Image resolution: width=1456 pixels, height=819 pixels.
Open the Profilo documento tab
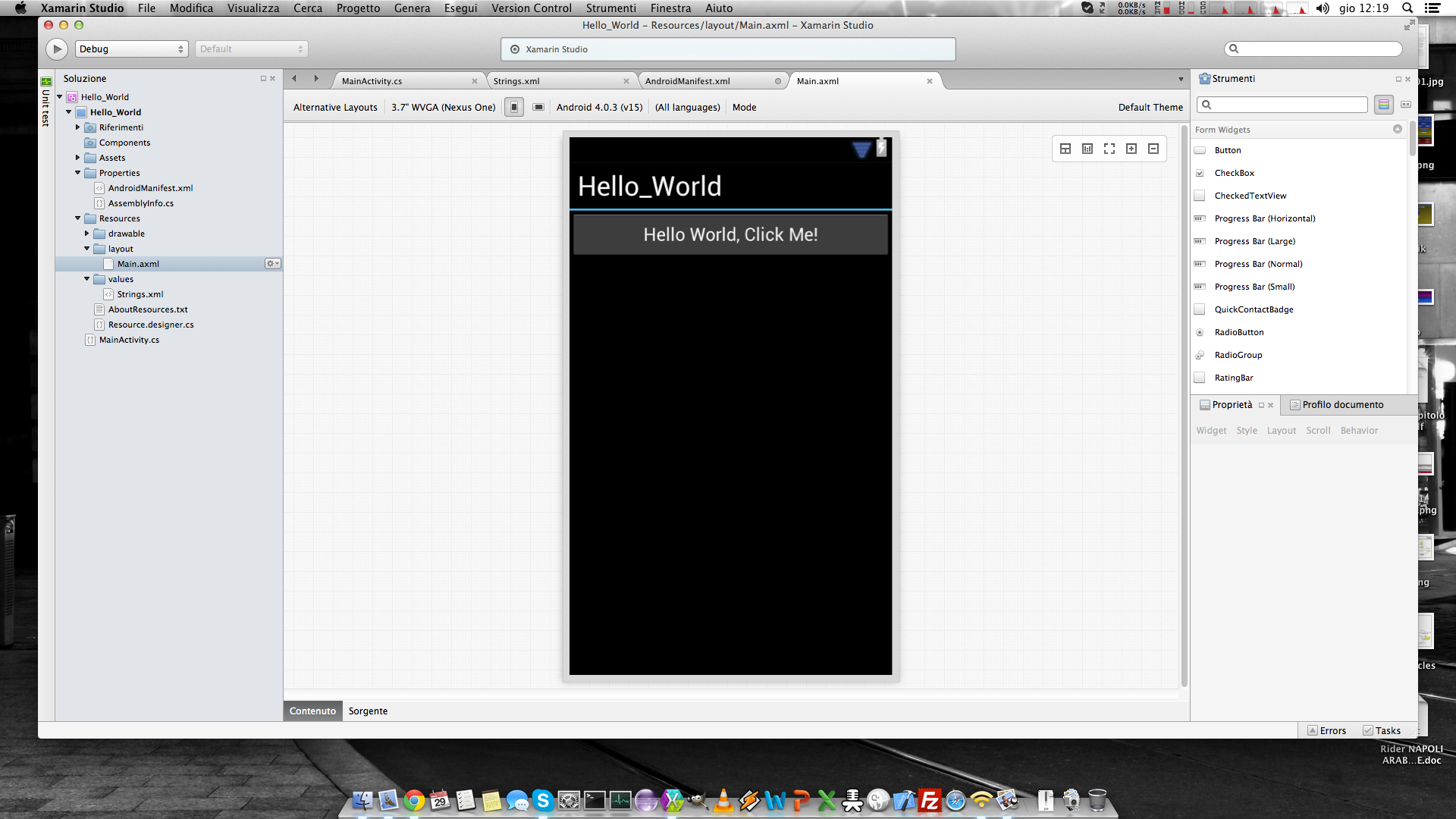coord(1342,405)
